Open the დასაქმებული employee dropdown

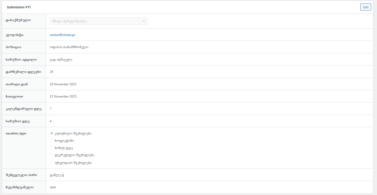click(x=98, y=21)
